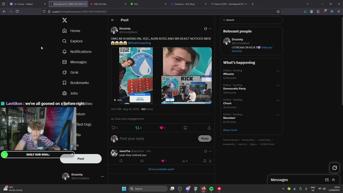
Task: Open options for #Russia trend
Action: pyautogui.click(x=278, y=71)
